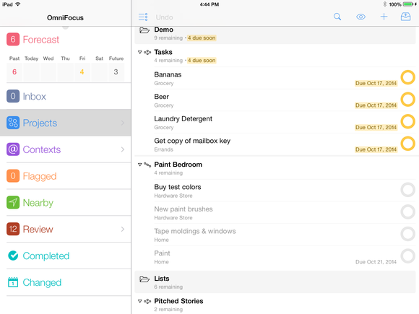Collapse the Tasks project triangle

[x=139, y=52]
